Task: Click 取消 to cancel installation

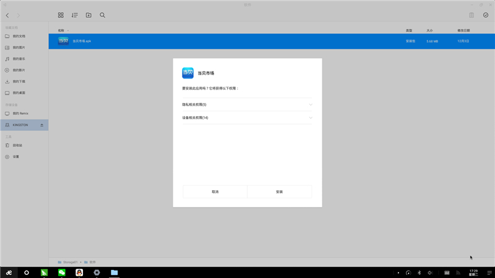Action: 215,192
